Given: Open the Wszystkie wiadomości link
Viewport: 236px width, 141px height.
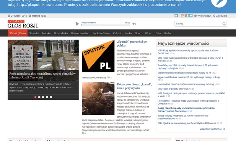Looking at the screenshot, I should (212, 129).
